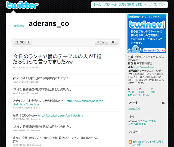
Task: Click スパム報告する link
Action: 137,124
